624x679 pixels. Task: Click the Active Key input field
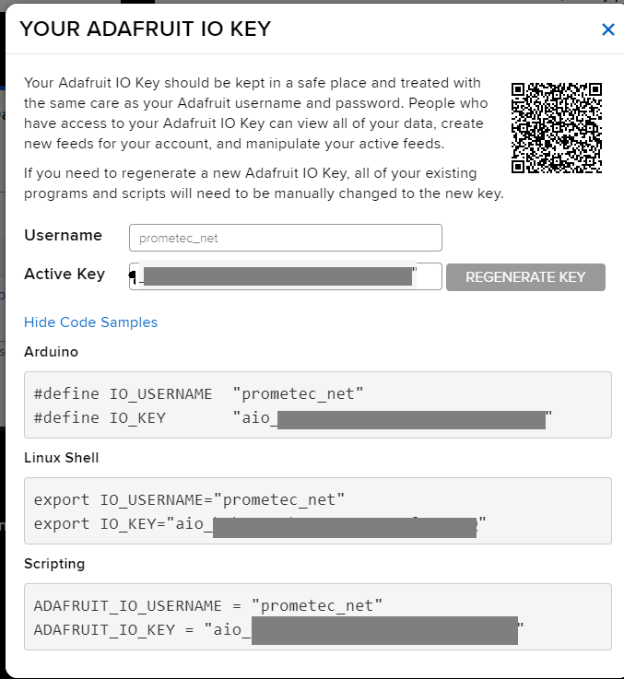(286, 276)
